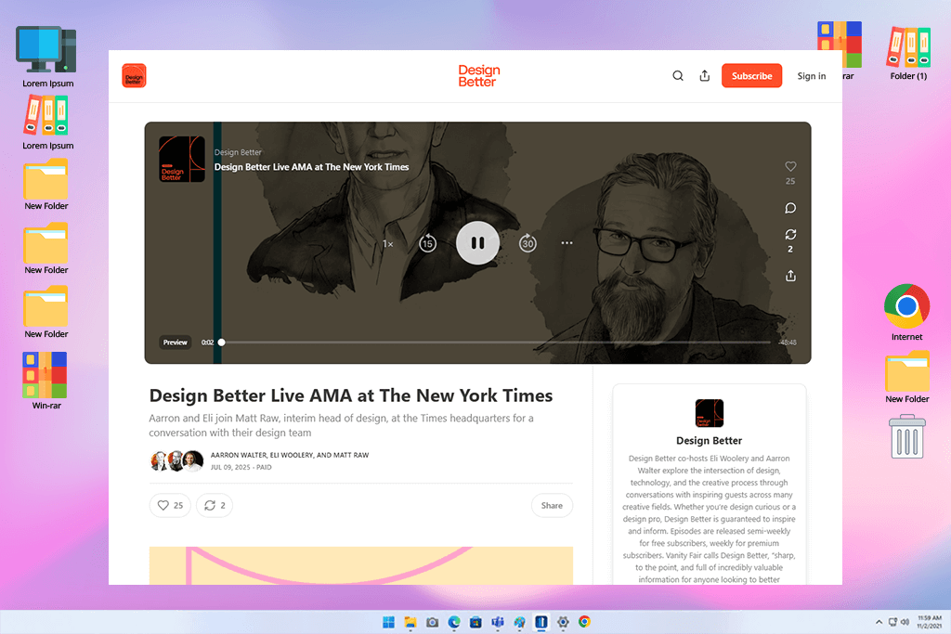The height and width of the screenshot is (634, 951).
Task: Click the 'JUL 09, 2025 · PAID' date text
Action: [x=241, y=467]
